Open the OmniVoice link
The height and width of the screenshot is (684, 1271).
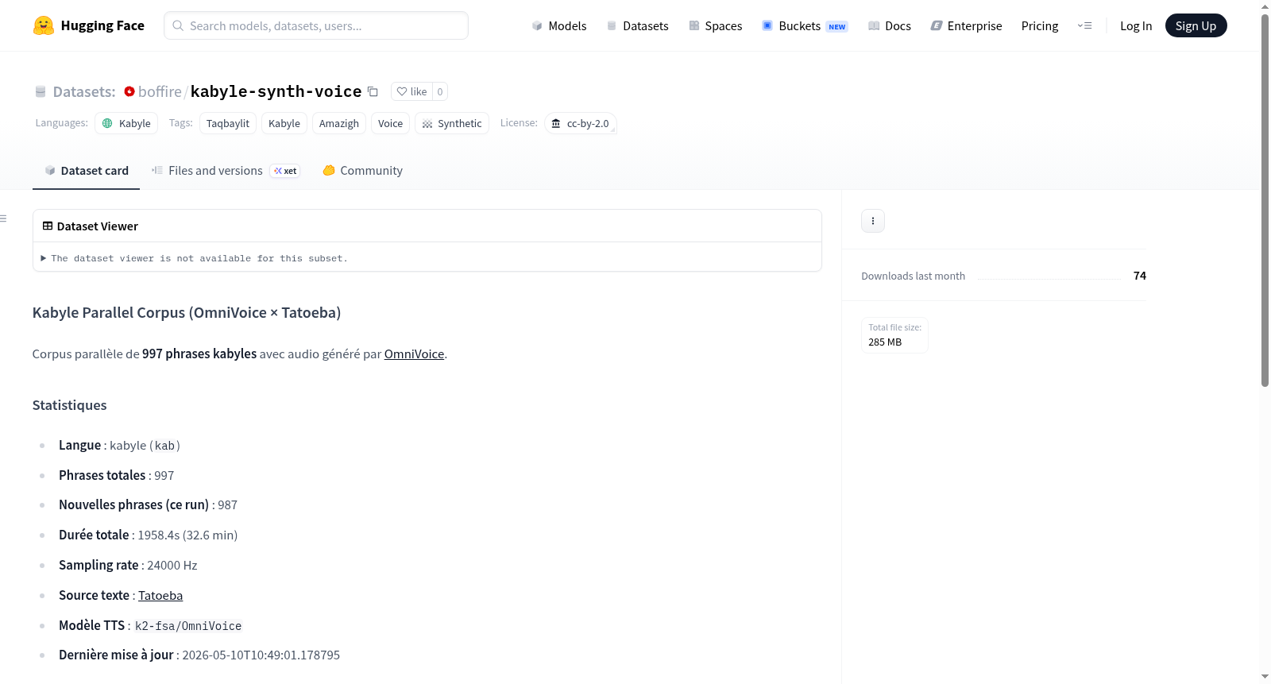[414, 354]
